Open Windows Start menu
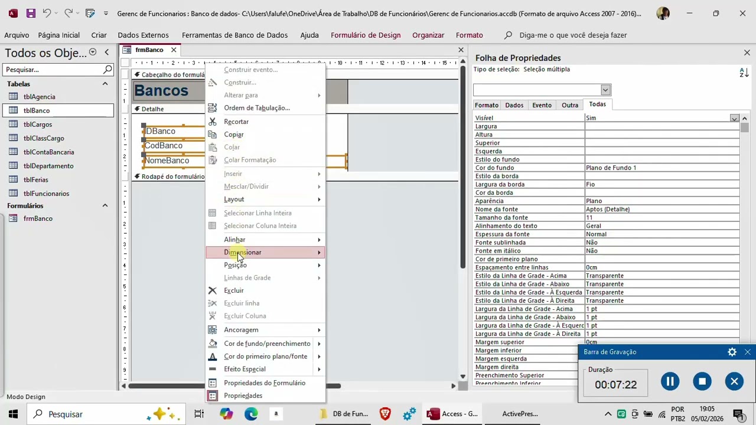Image resolution: width=756 pixels, height=425 pixels. coord(13,414)
